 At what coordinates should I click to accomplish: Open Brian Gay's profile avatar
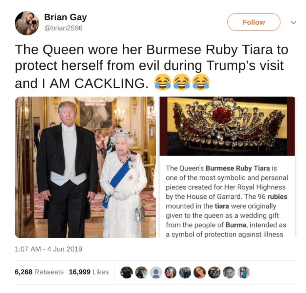click(27, 23)
